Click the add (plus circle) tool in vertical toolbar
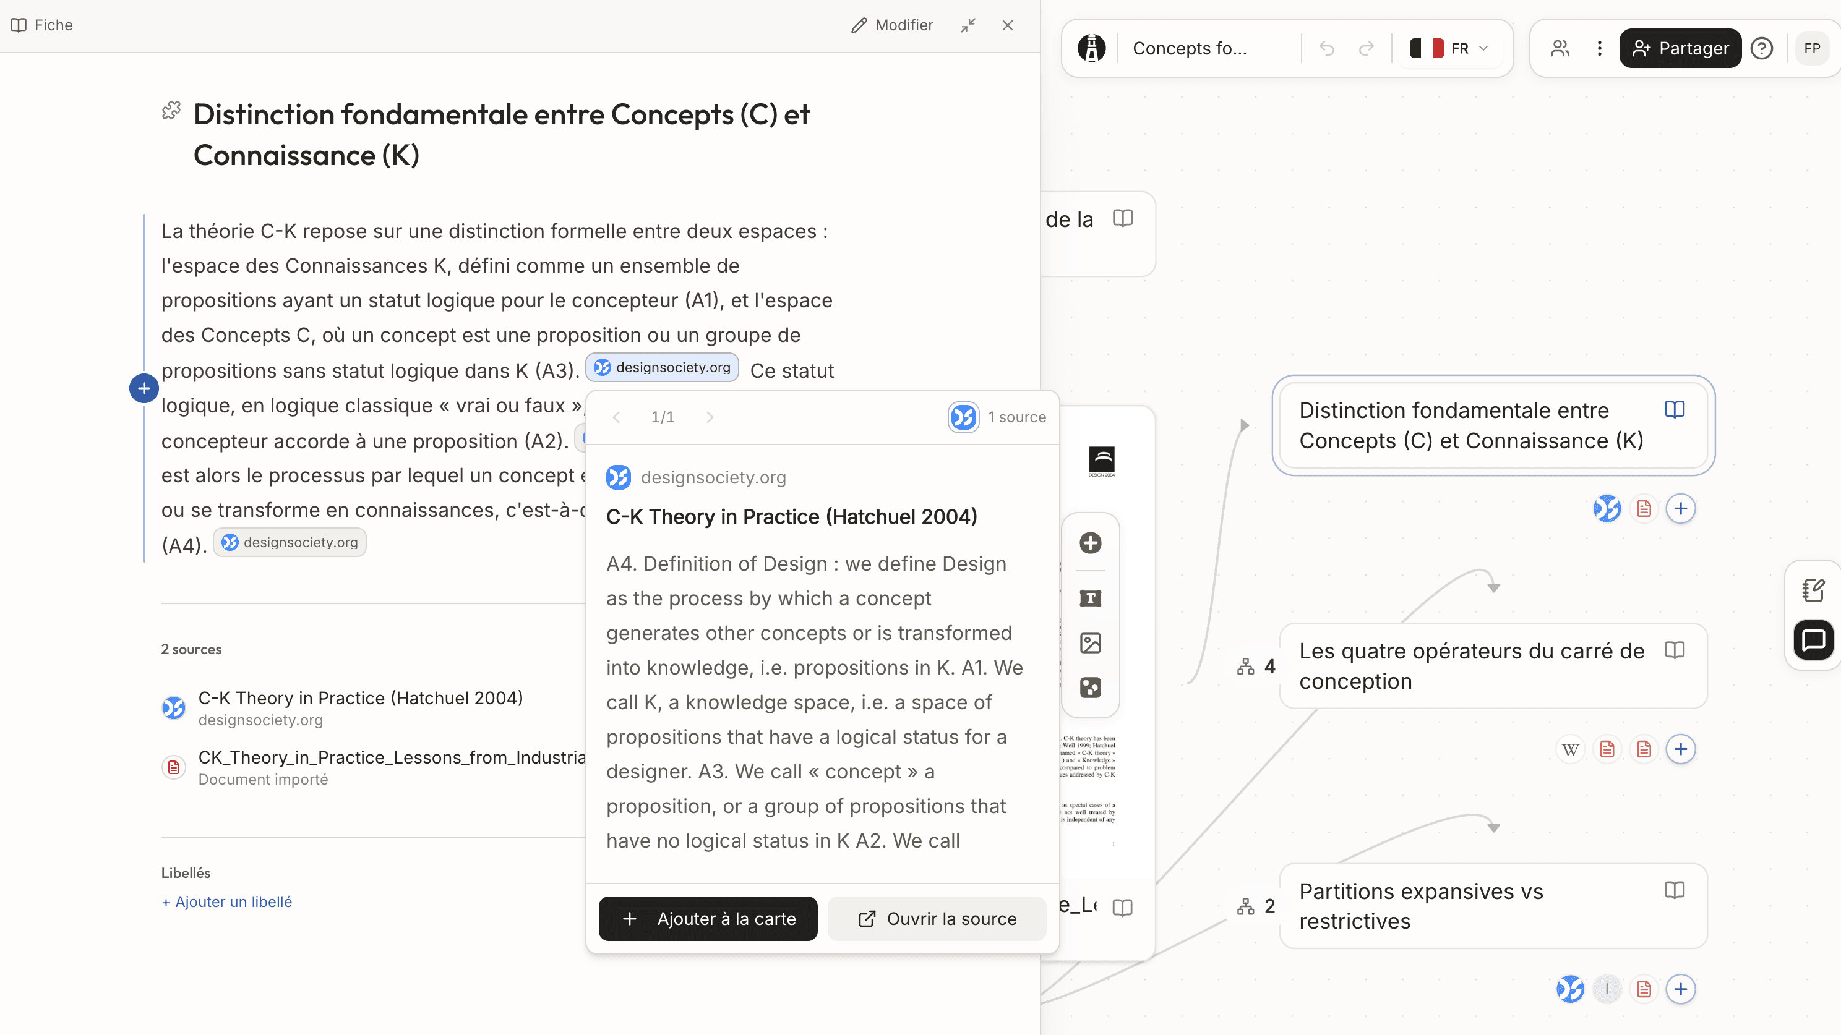The width and height of the screenshot is (1841, 1035). coord(1090,543)
